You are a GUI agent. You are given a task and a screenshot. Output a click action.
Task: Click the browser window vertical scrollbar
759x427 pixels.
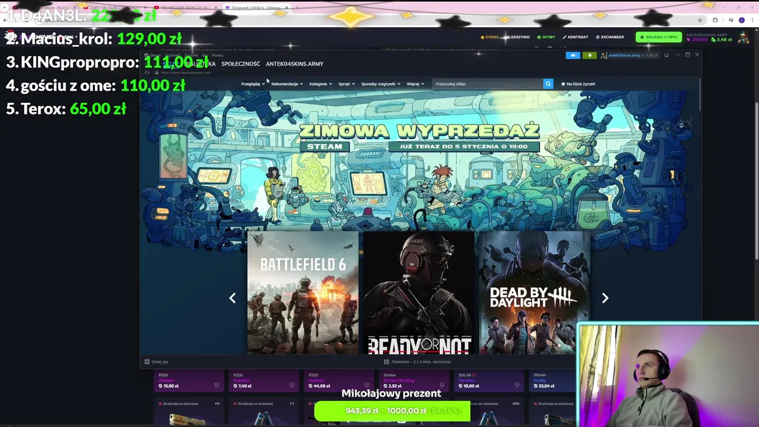(x=757, y=180)
